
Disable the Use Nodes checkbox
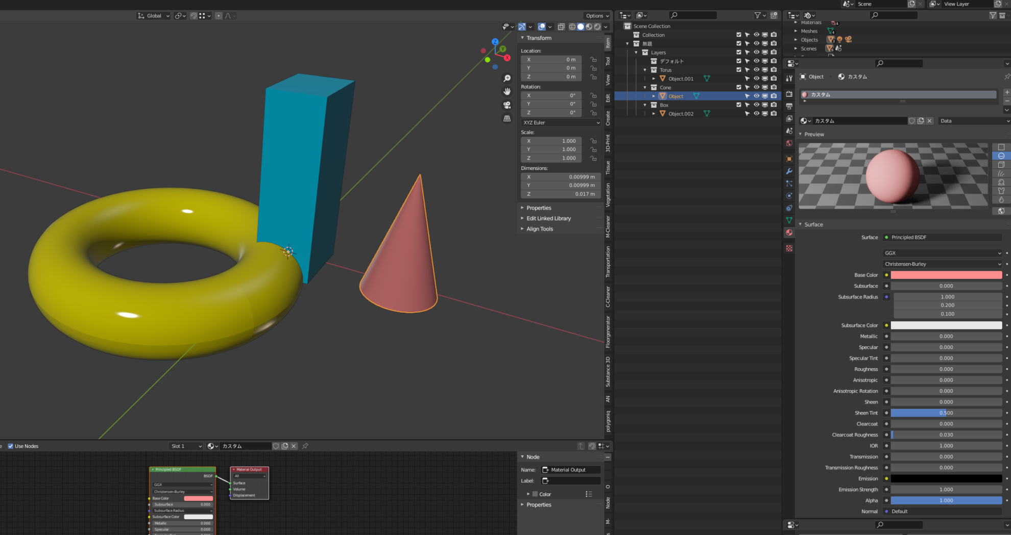pyautogui.click(x=11, y=446)
